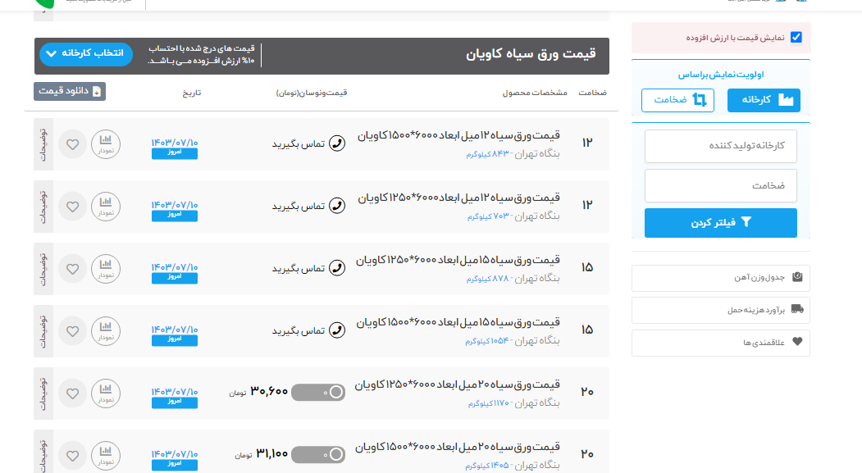Toggle price switch for 30,600 toman row
The height and width of the screenshot is (473, 862).
(318, 393)
